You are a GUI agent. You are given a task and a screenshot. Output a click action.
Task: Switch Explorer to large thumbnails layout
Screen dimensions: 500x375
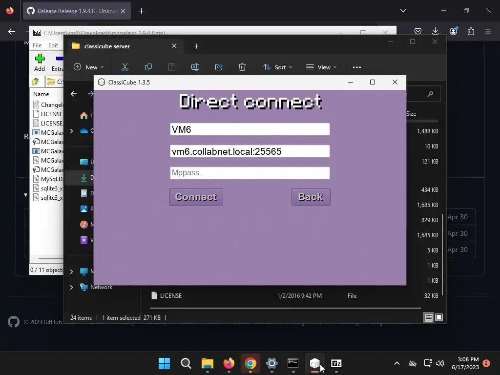[439, 317]
